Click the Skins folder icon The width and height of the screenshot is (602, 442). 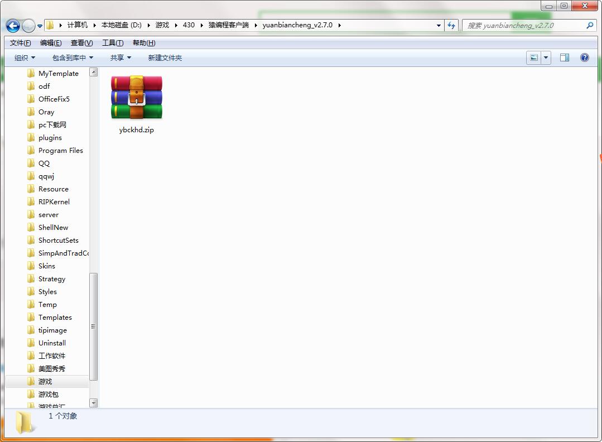(31, 266)
